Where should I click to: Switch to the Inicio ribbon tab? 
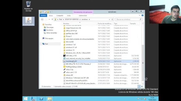51,16
